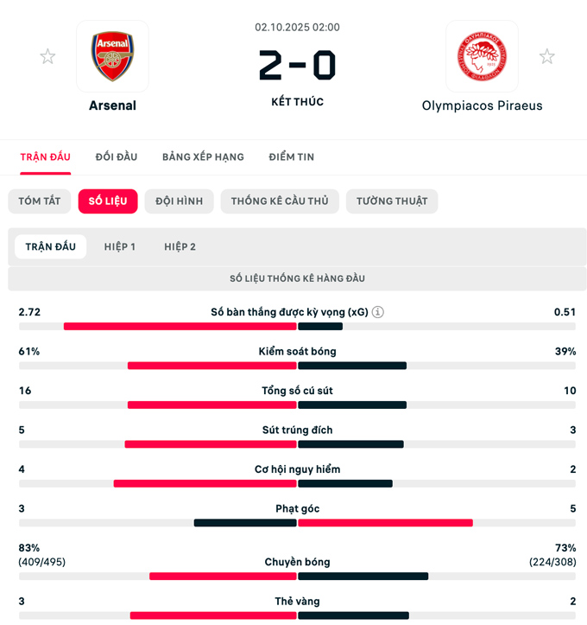
Task: Filter stats to HIỆP 2
Action: pos(180,246)
